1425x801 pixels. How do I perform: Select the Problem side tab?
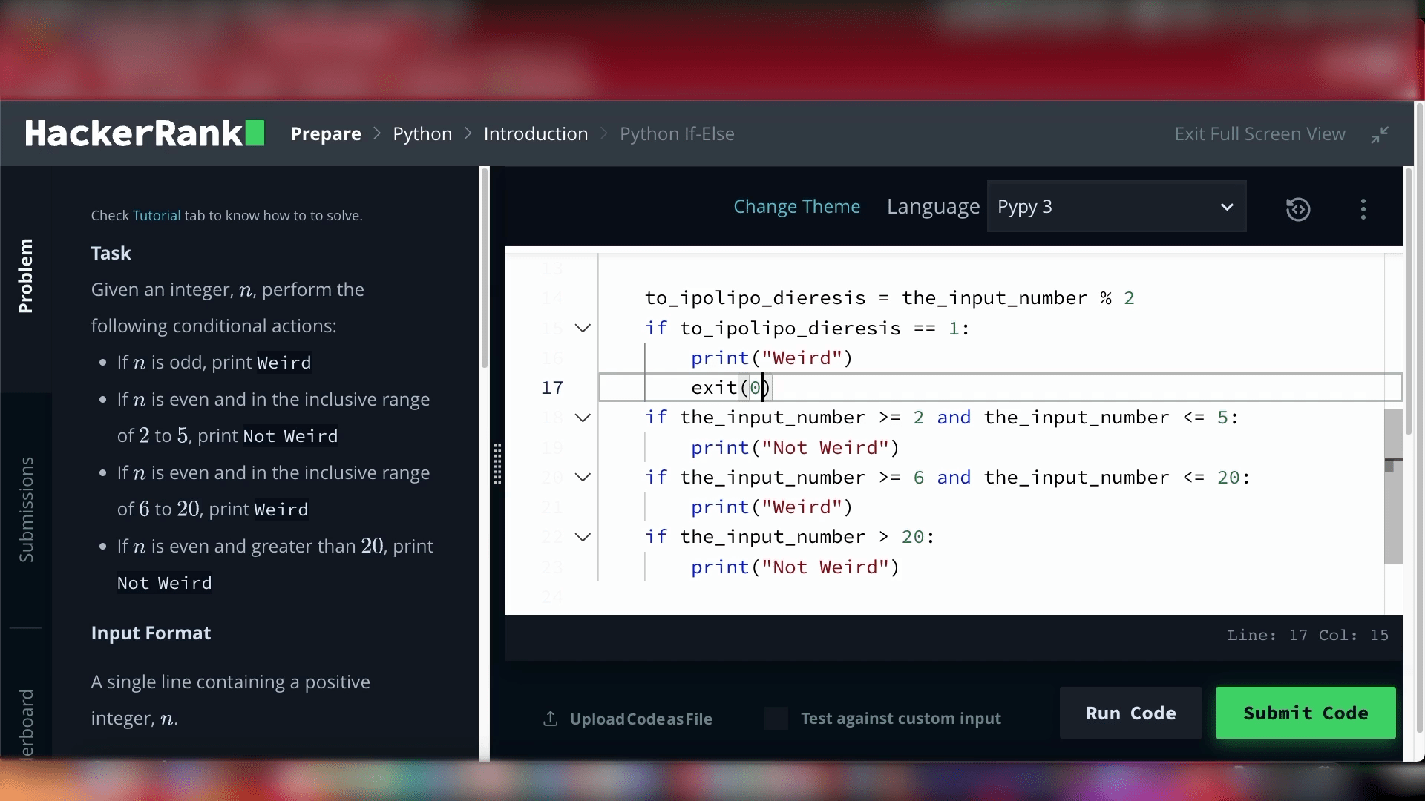pos(26,276)
